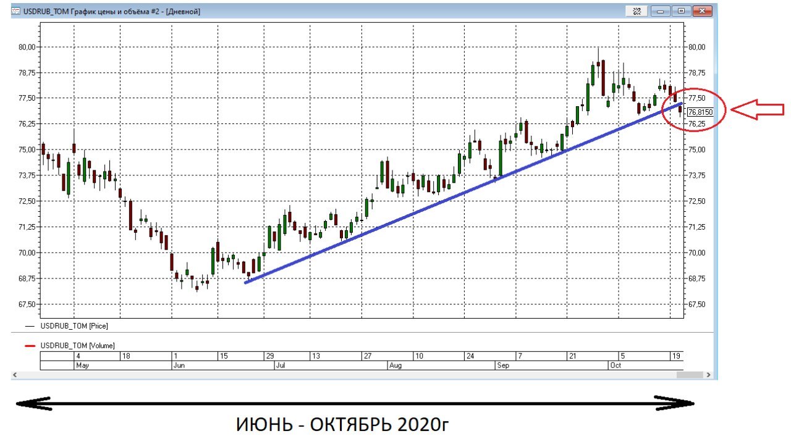Click the date label '29' on time axis

click(269, 356)
